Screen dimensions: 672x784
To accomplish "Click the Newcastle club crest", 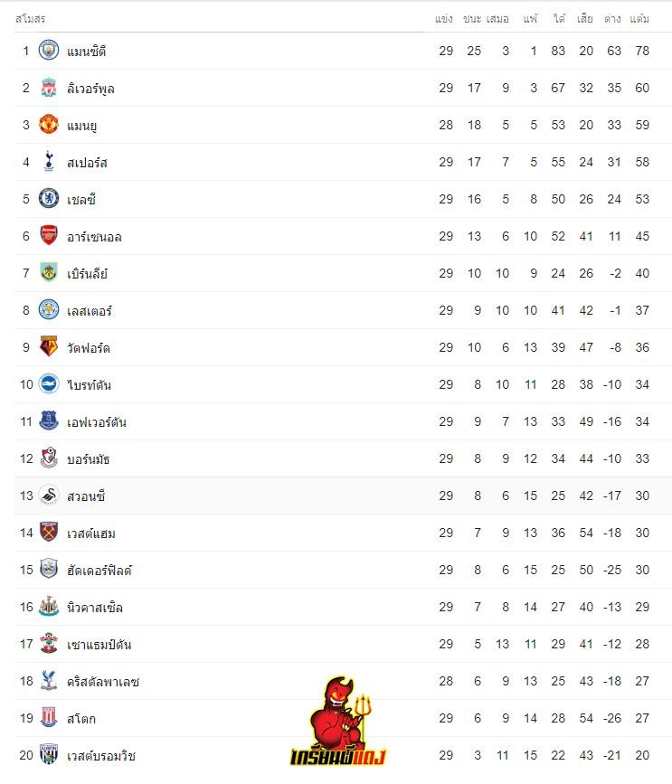I will tap(49, 606).
